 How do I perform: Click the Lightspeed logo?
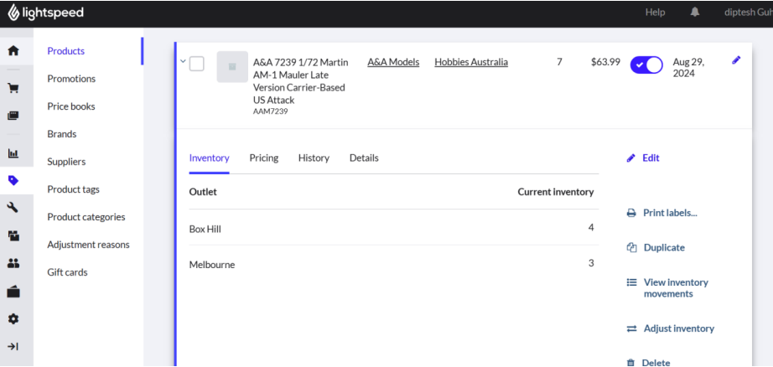45,13
